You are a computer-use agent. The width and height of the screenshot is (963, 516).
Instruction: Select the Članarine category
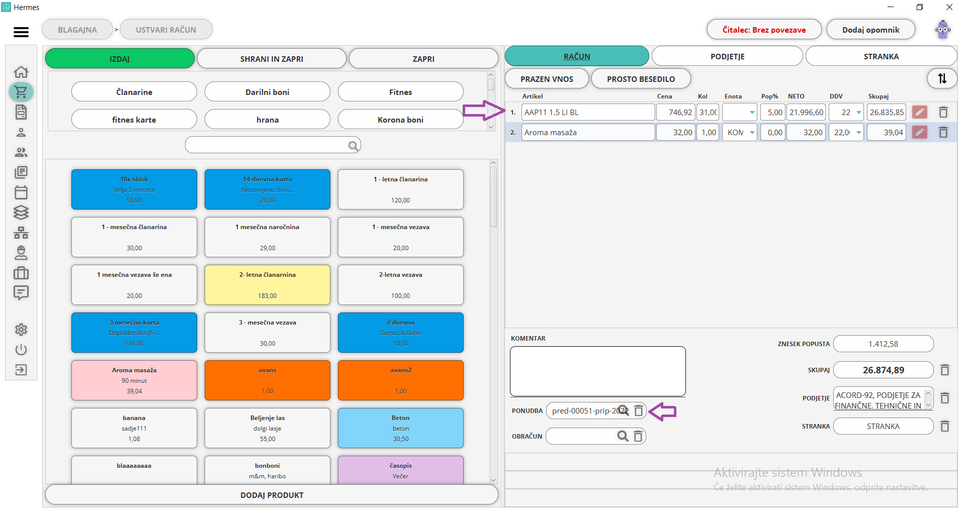click(134, 92)
